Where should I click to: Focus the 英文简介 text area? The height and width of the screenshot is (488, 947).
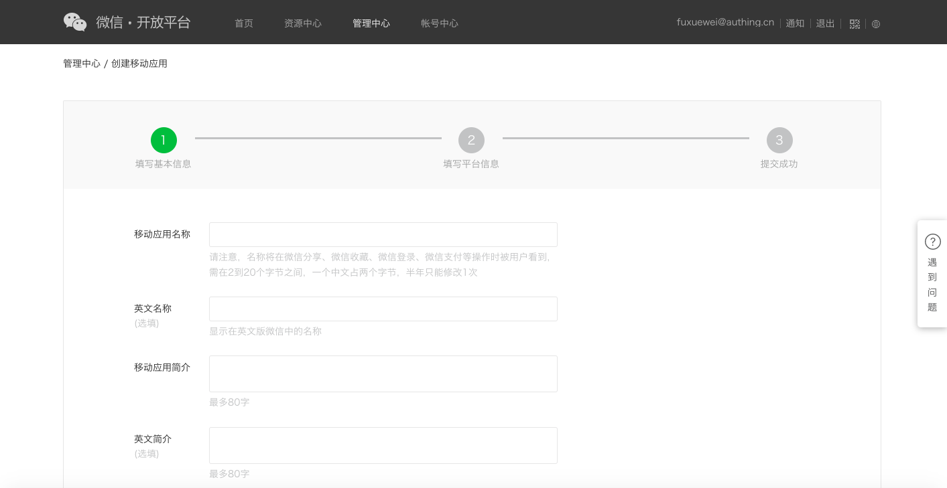click(383, 445)
